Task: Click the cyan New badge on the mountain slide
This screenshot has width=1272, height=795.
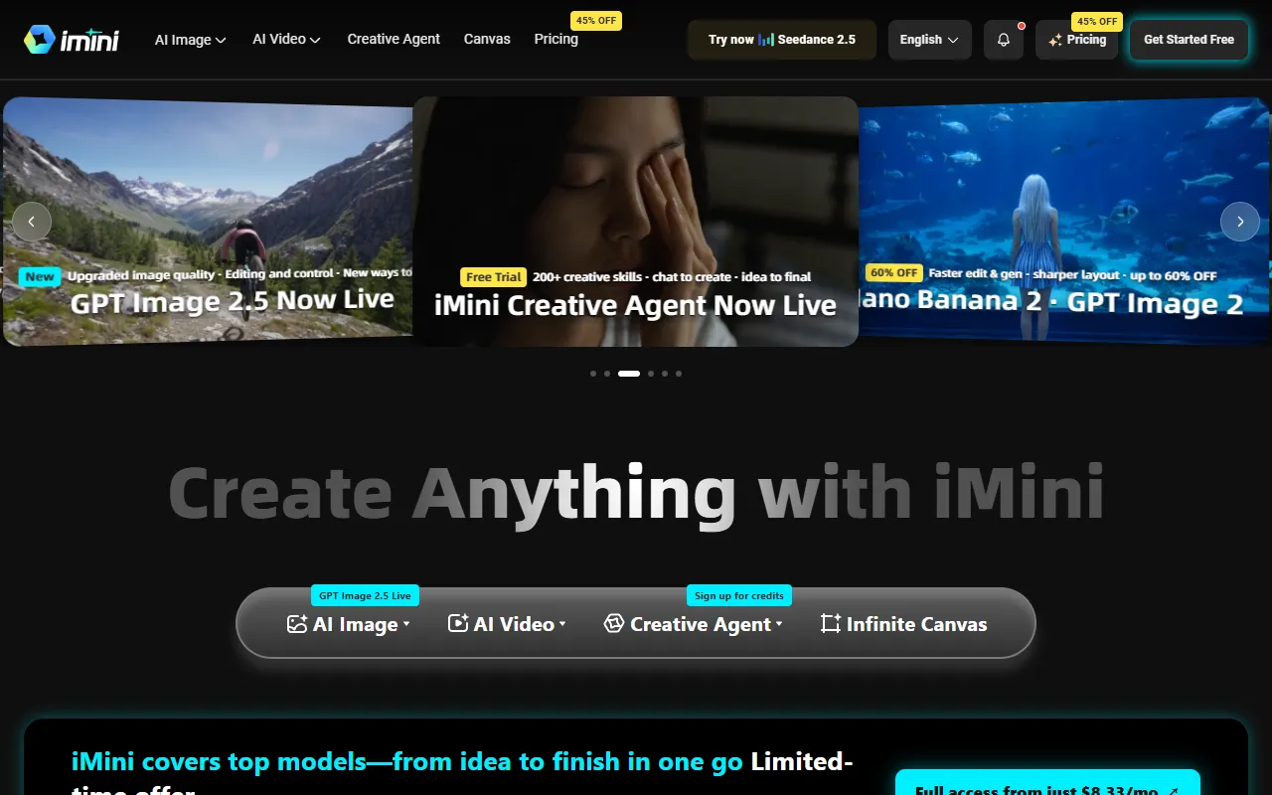Action: click(x=40, y=277)
